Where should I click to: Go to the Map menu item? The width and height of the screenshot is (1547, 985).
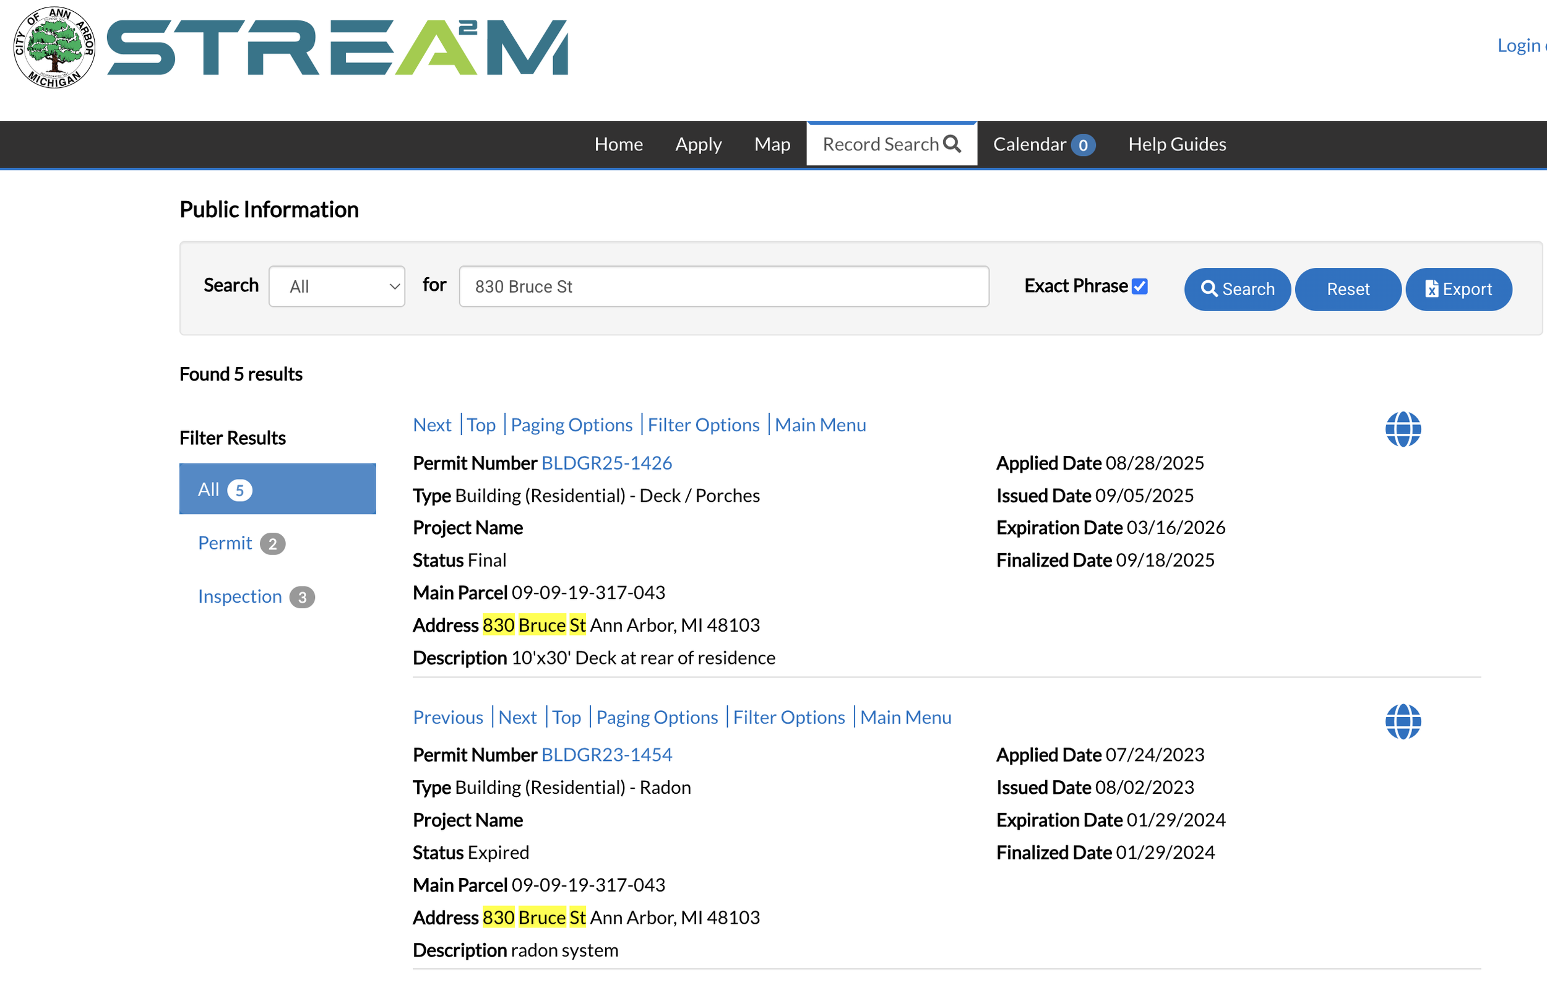tap(772, 144)
